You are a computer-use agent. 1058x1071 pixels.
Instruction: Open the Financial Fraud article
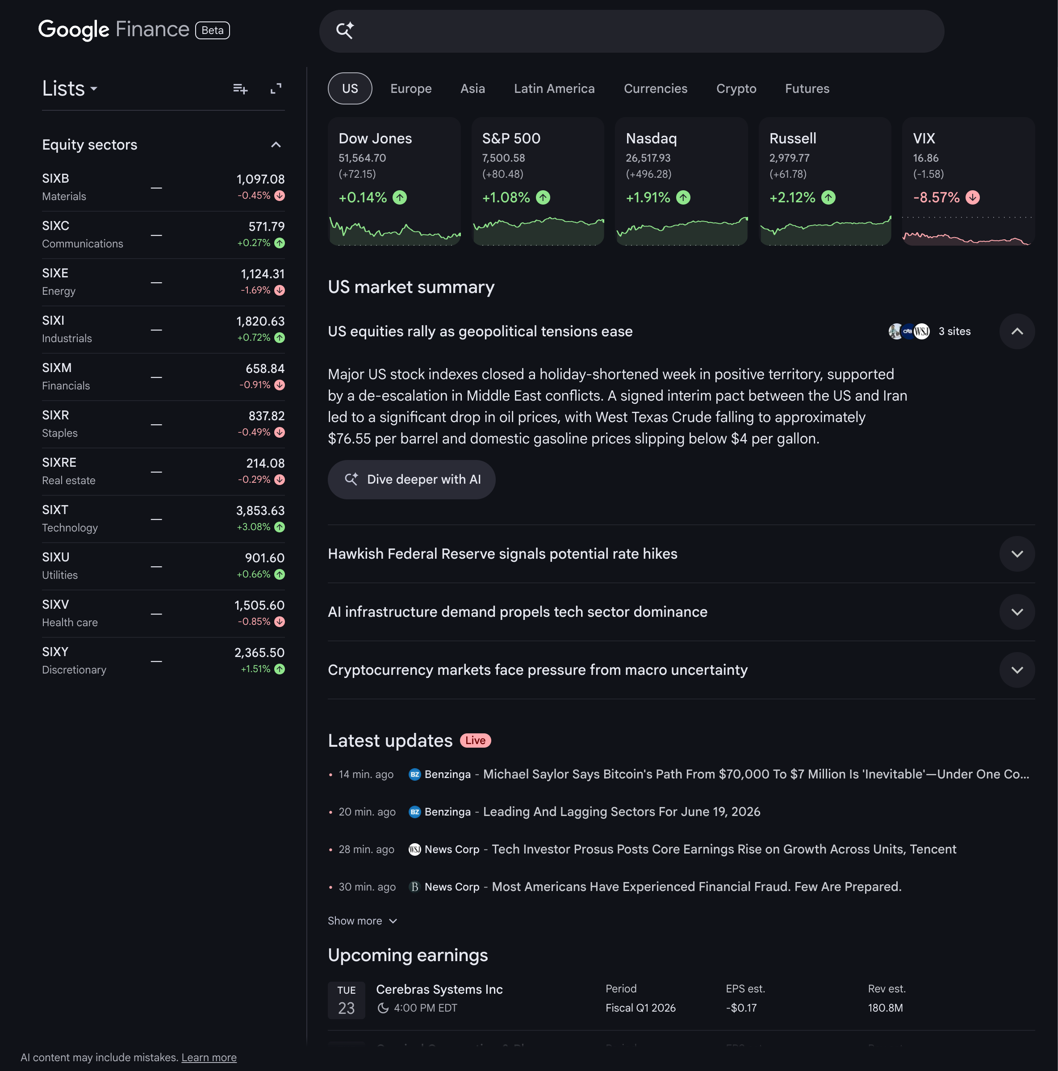[697, 887]
